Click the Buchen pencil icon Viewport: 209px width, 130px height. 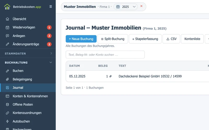point(8,71)
